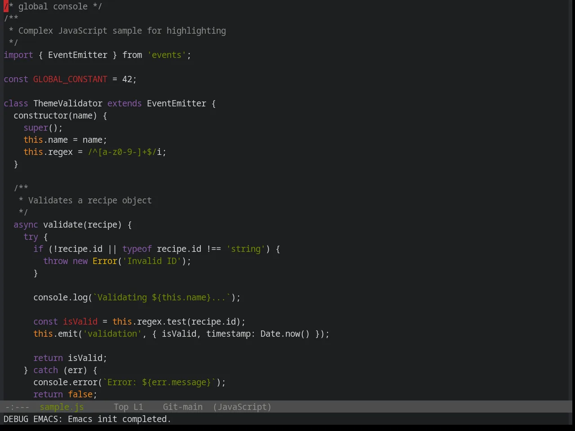The height and width of the screenshot is (431, 575).
Task: Click the 'global console' comment on first line
Action: (53, 6)
